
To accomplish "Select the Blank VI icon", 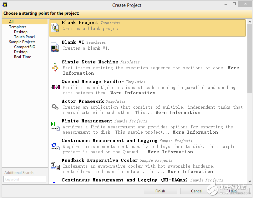I will click(x=55, y=47).
